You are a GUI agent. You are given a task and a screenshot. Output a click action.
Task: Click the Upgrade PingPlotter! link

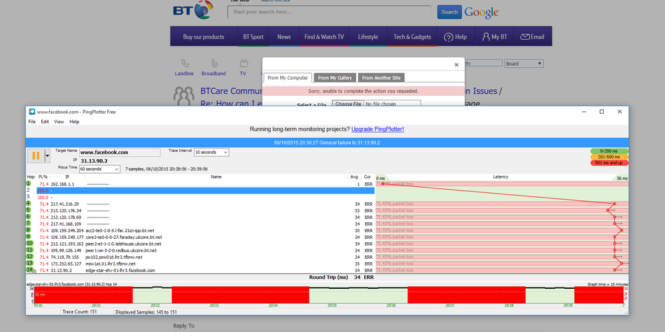click(x=377, y=129)
